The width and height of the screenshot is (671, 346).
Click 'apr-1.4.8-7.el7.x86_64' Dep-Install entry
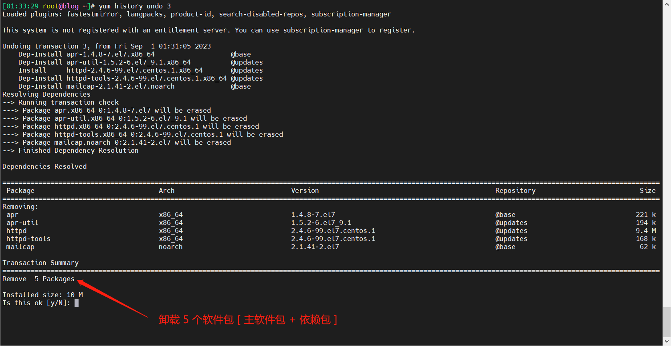[111, 54]
